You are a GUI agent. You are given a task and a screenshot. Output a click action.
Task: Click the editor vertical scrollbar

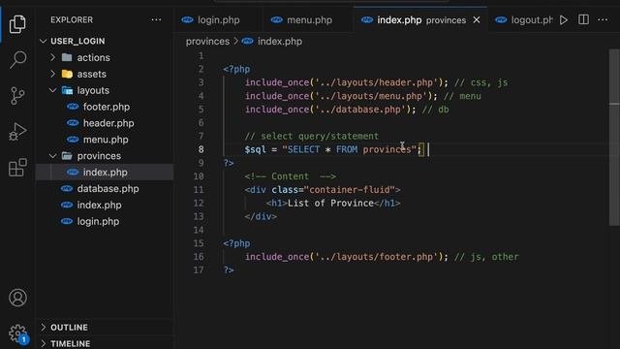pos(613,137)
